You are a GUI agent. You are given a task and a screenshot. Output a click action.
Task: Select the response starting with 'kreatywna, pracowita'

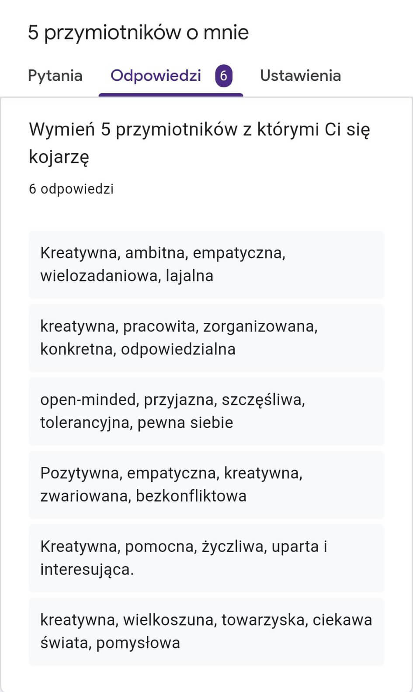point(206,338)
